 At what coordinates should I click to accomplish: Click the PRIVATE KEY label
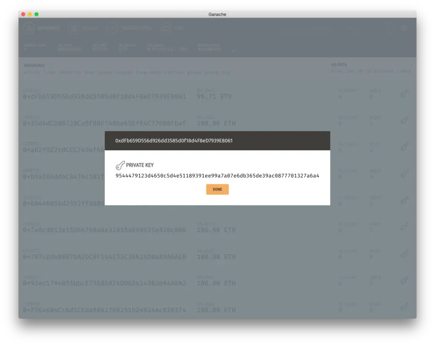click(x=140, y=165)
